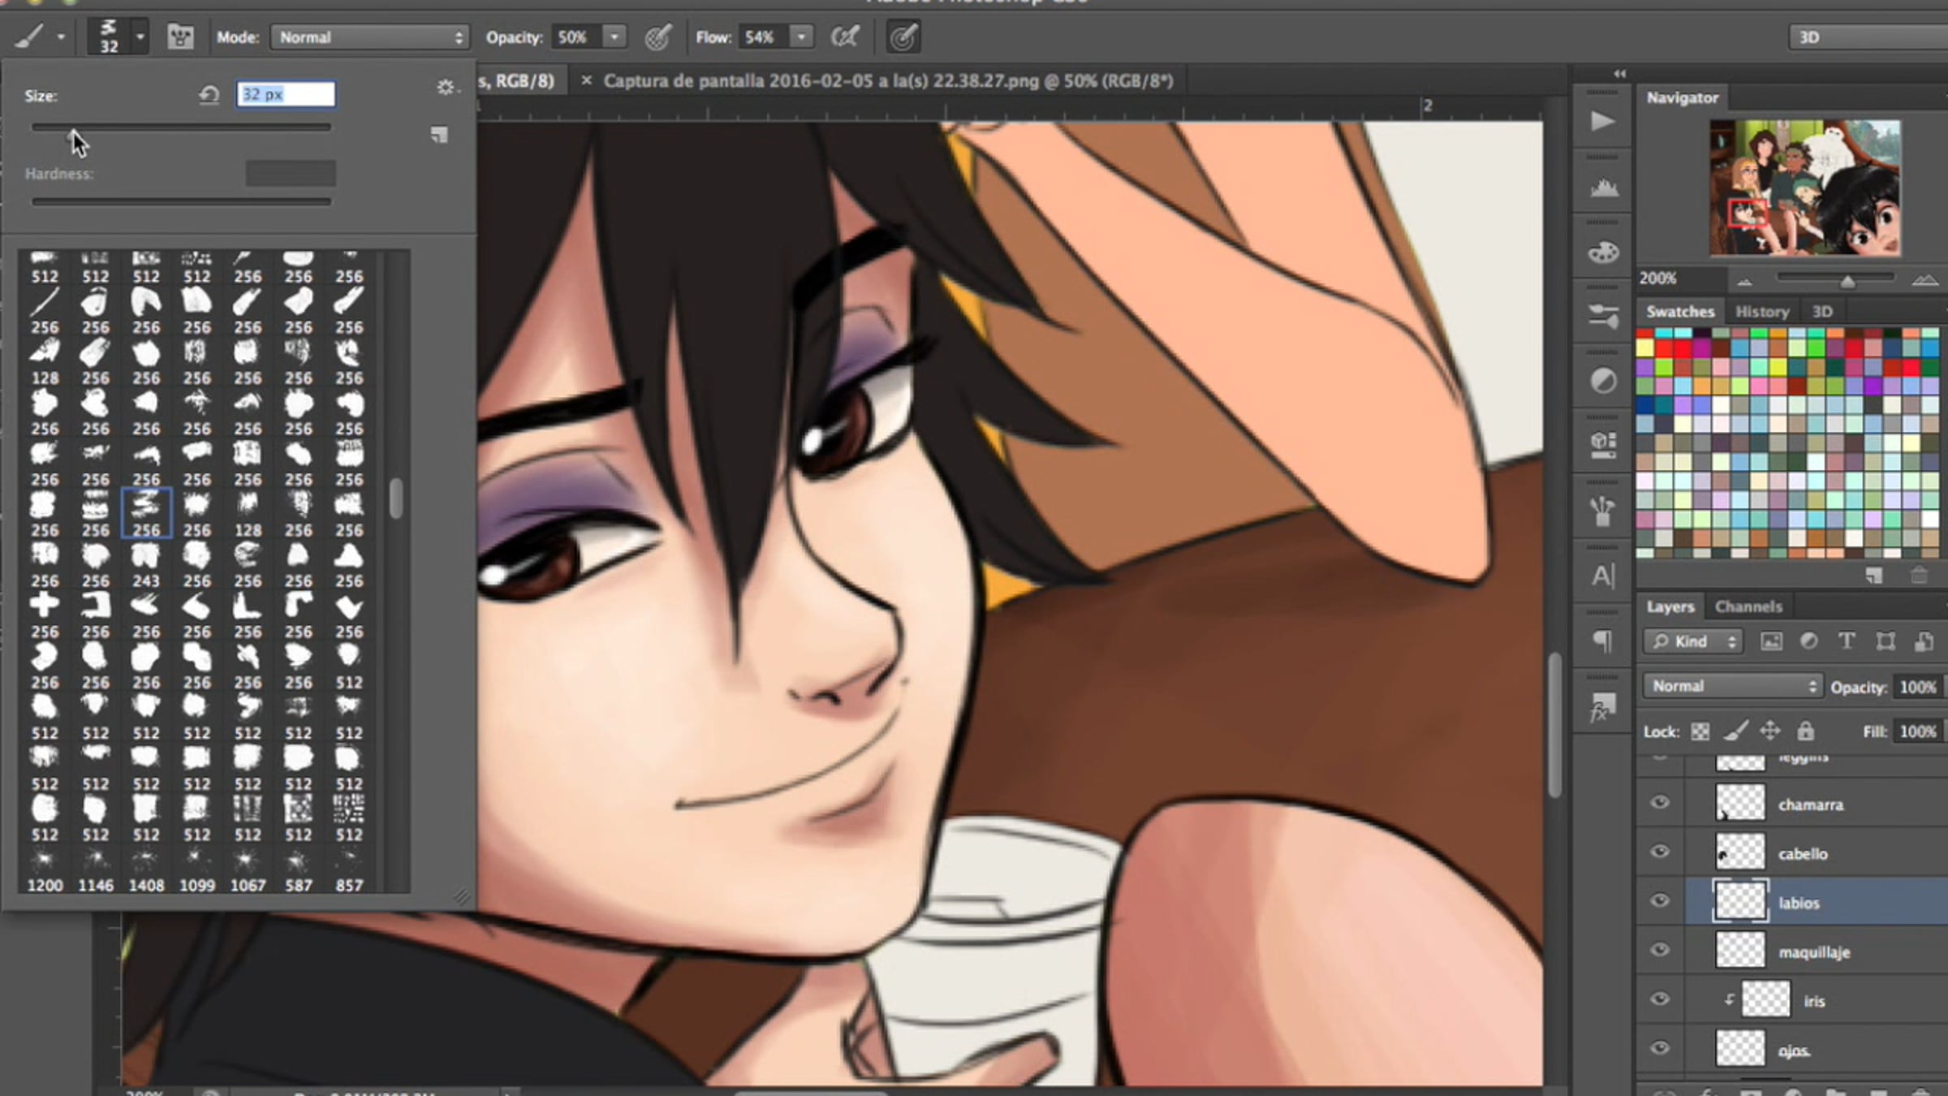The image size is (1948, 1096).
Task: Open the Actions play panel icon
Action: [x=1602, y=122]
